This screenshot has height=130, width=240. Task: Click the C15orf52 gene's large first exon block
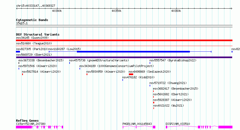click(24, 127)
